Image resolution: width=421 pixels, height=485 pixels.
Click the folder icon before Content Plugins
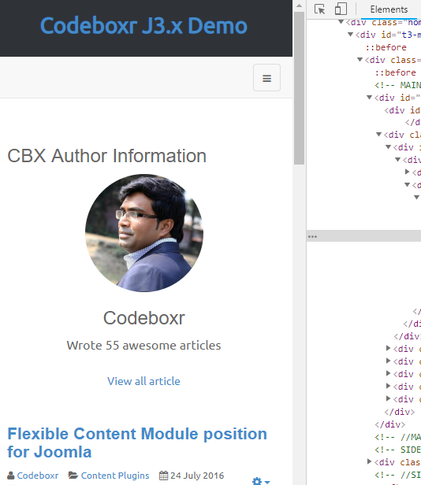click(73, 475)
